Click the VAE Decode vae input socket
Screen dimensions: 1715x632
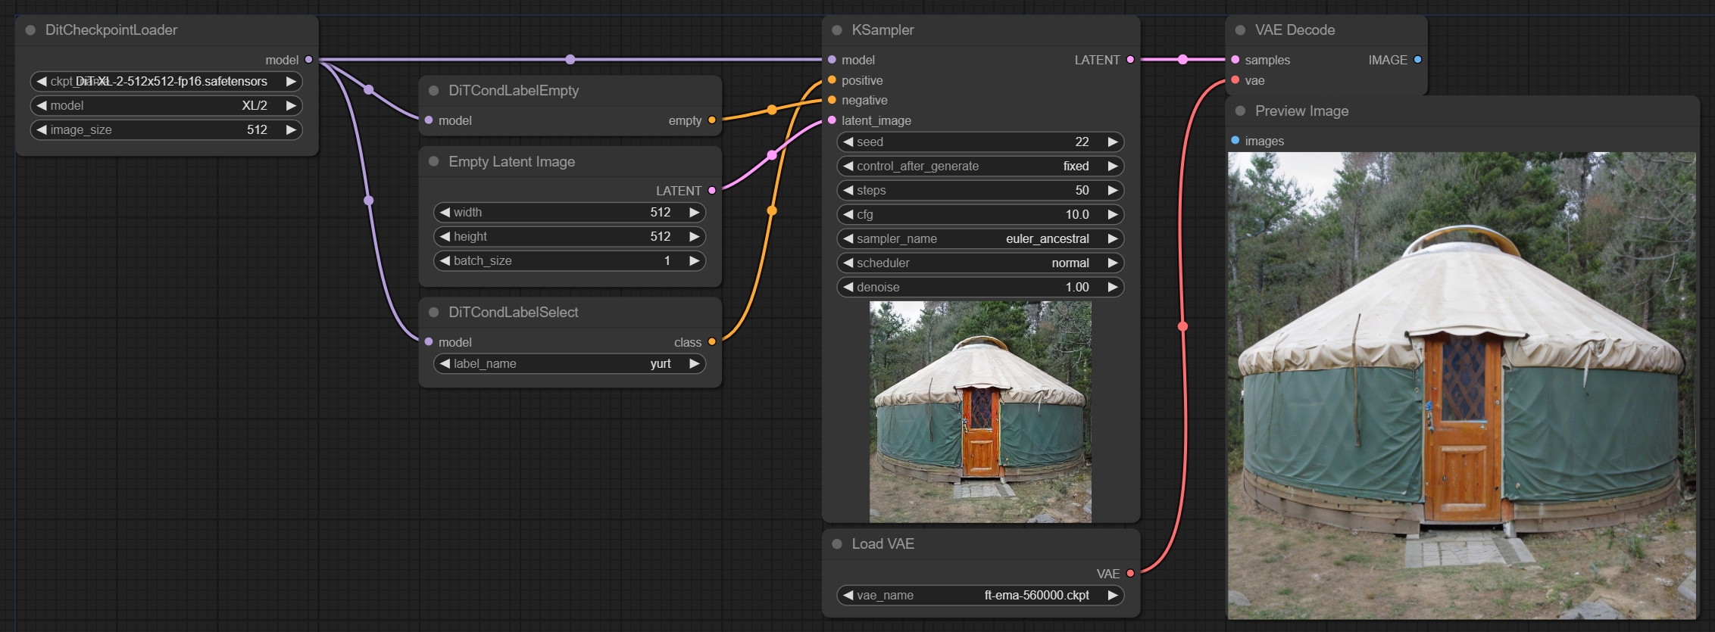point(1235,80)
